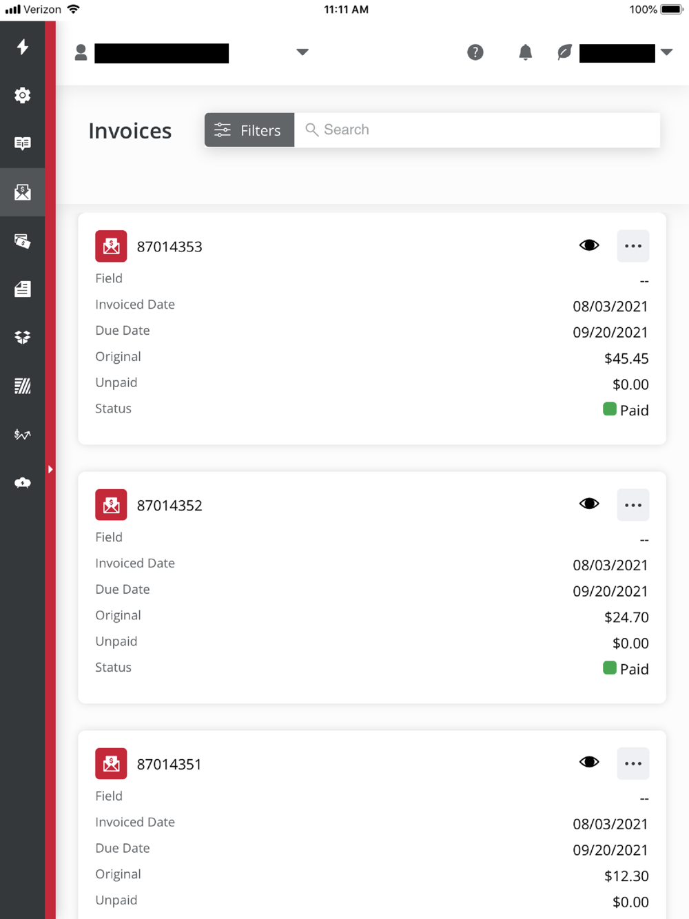Open more options for invoice 87014353
This screenshot has width=689, height=919.
pos(633,246)
